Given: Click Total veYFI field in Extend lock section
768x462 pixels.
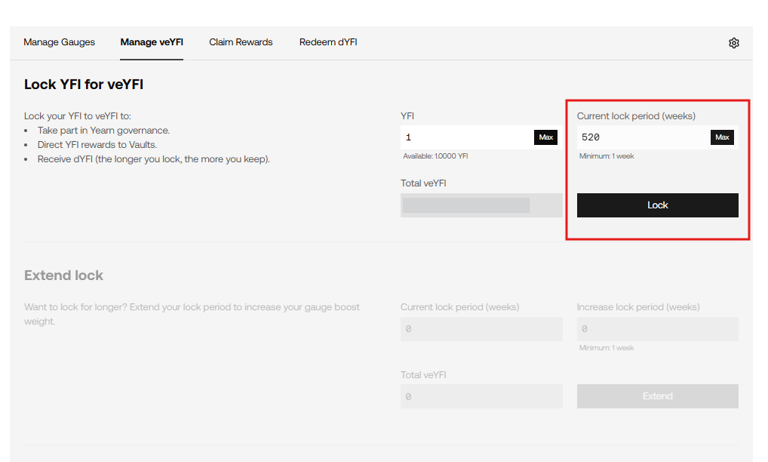Looking at the screenshot, I should pyautogui.click(x=481, y=396).
